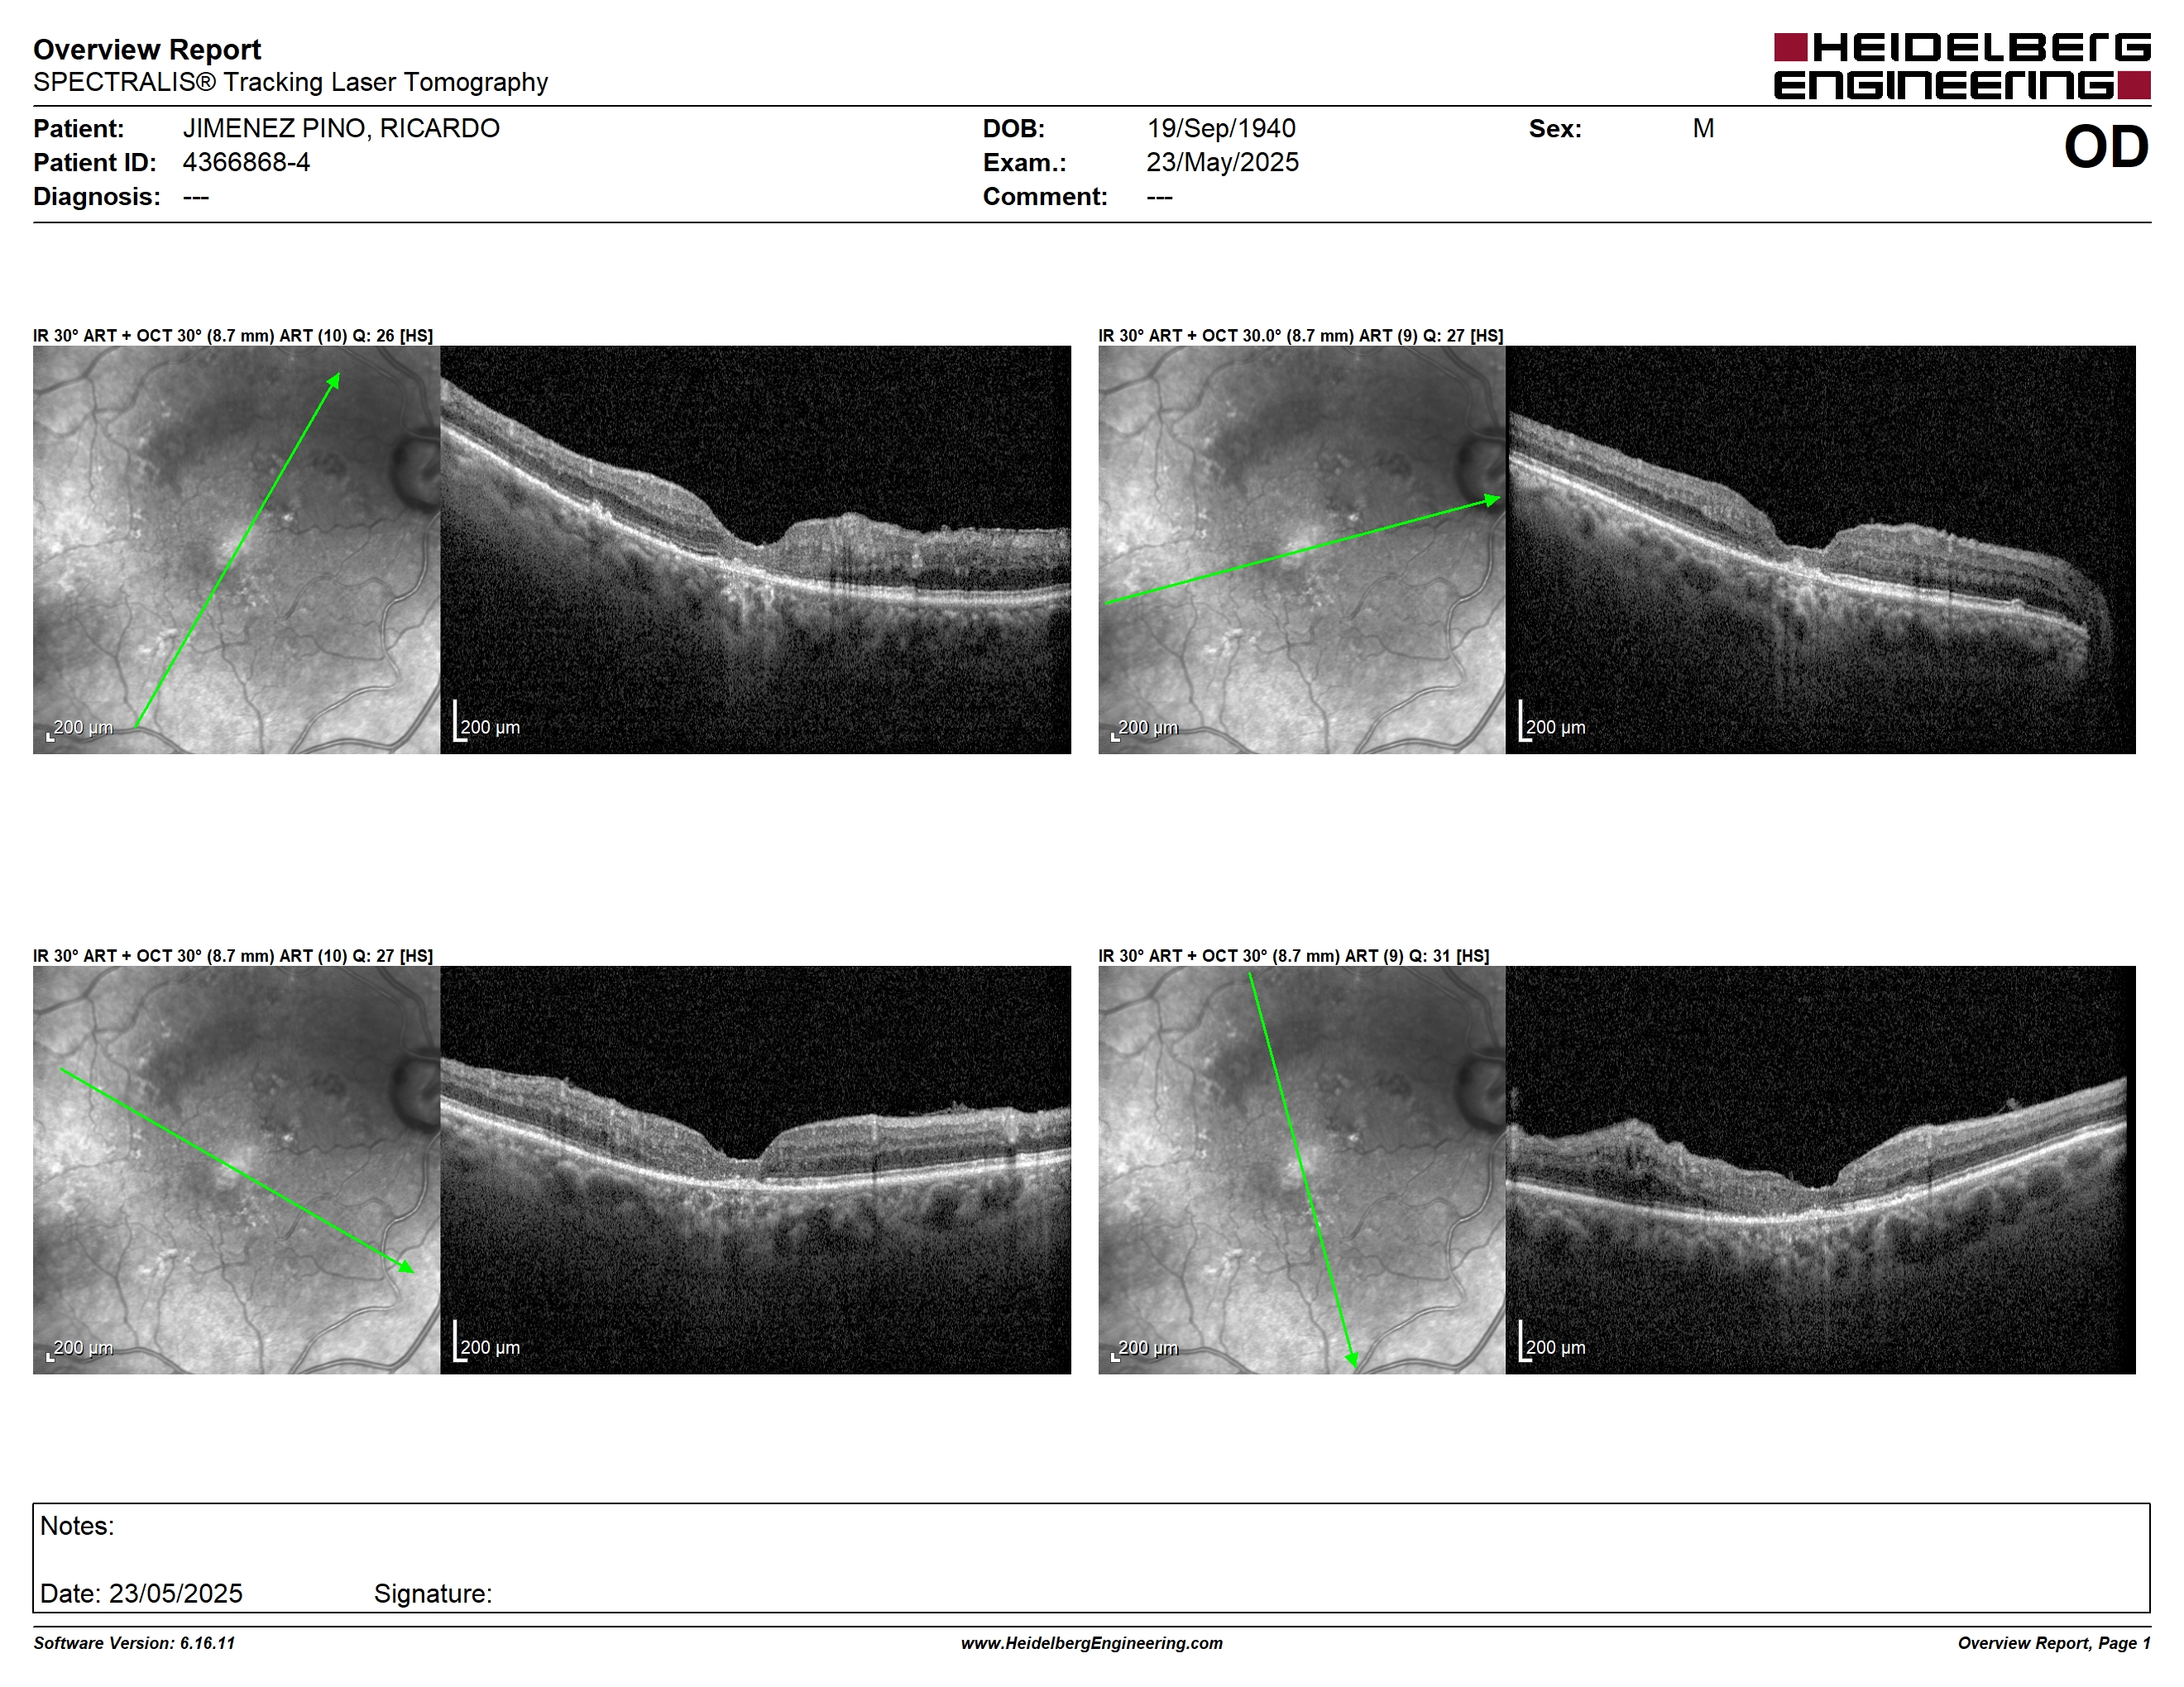This screenshot has height=1687, width=2184.
Task: Click the scan caption with Q: 26
Action: pos(233,336)
